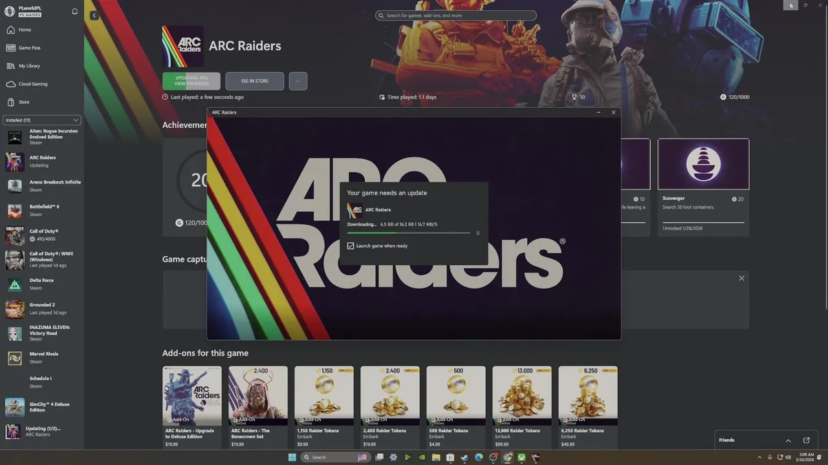
Task: Open File Explorer on the taskbar
Action: tap(436, 457)
